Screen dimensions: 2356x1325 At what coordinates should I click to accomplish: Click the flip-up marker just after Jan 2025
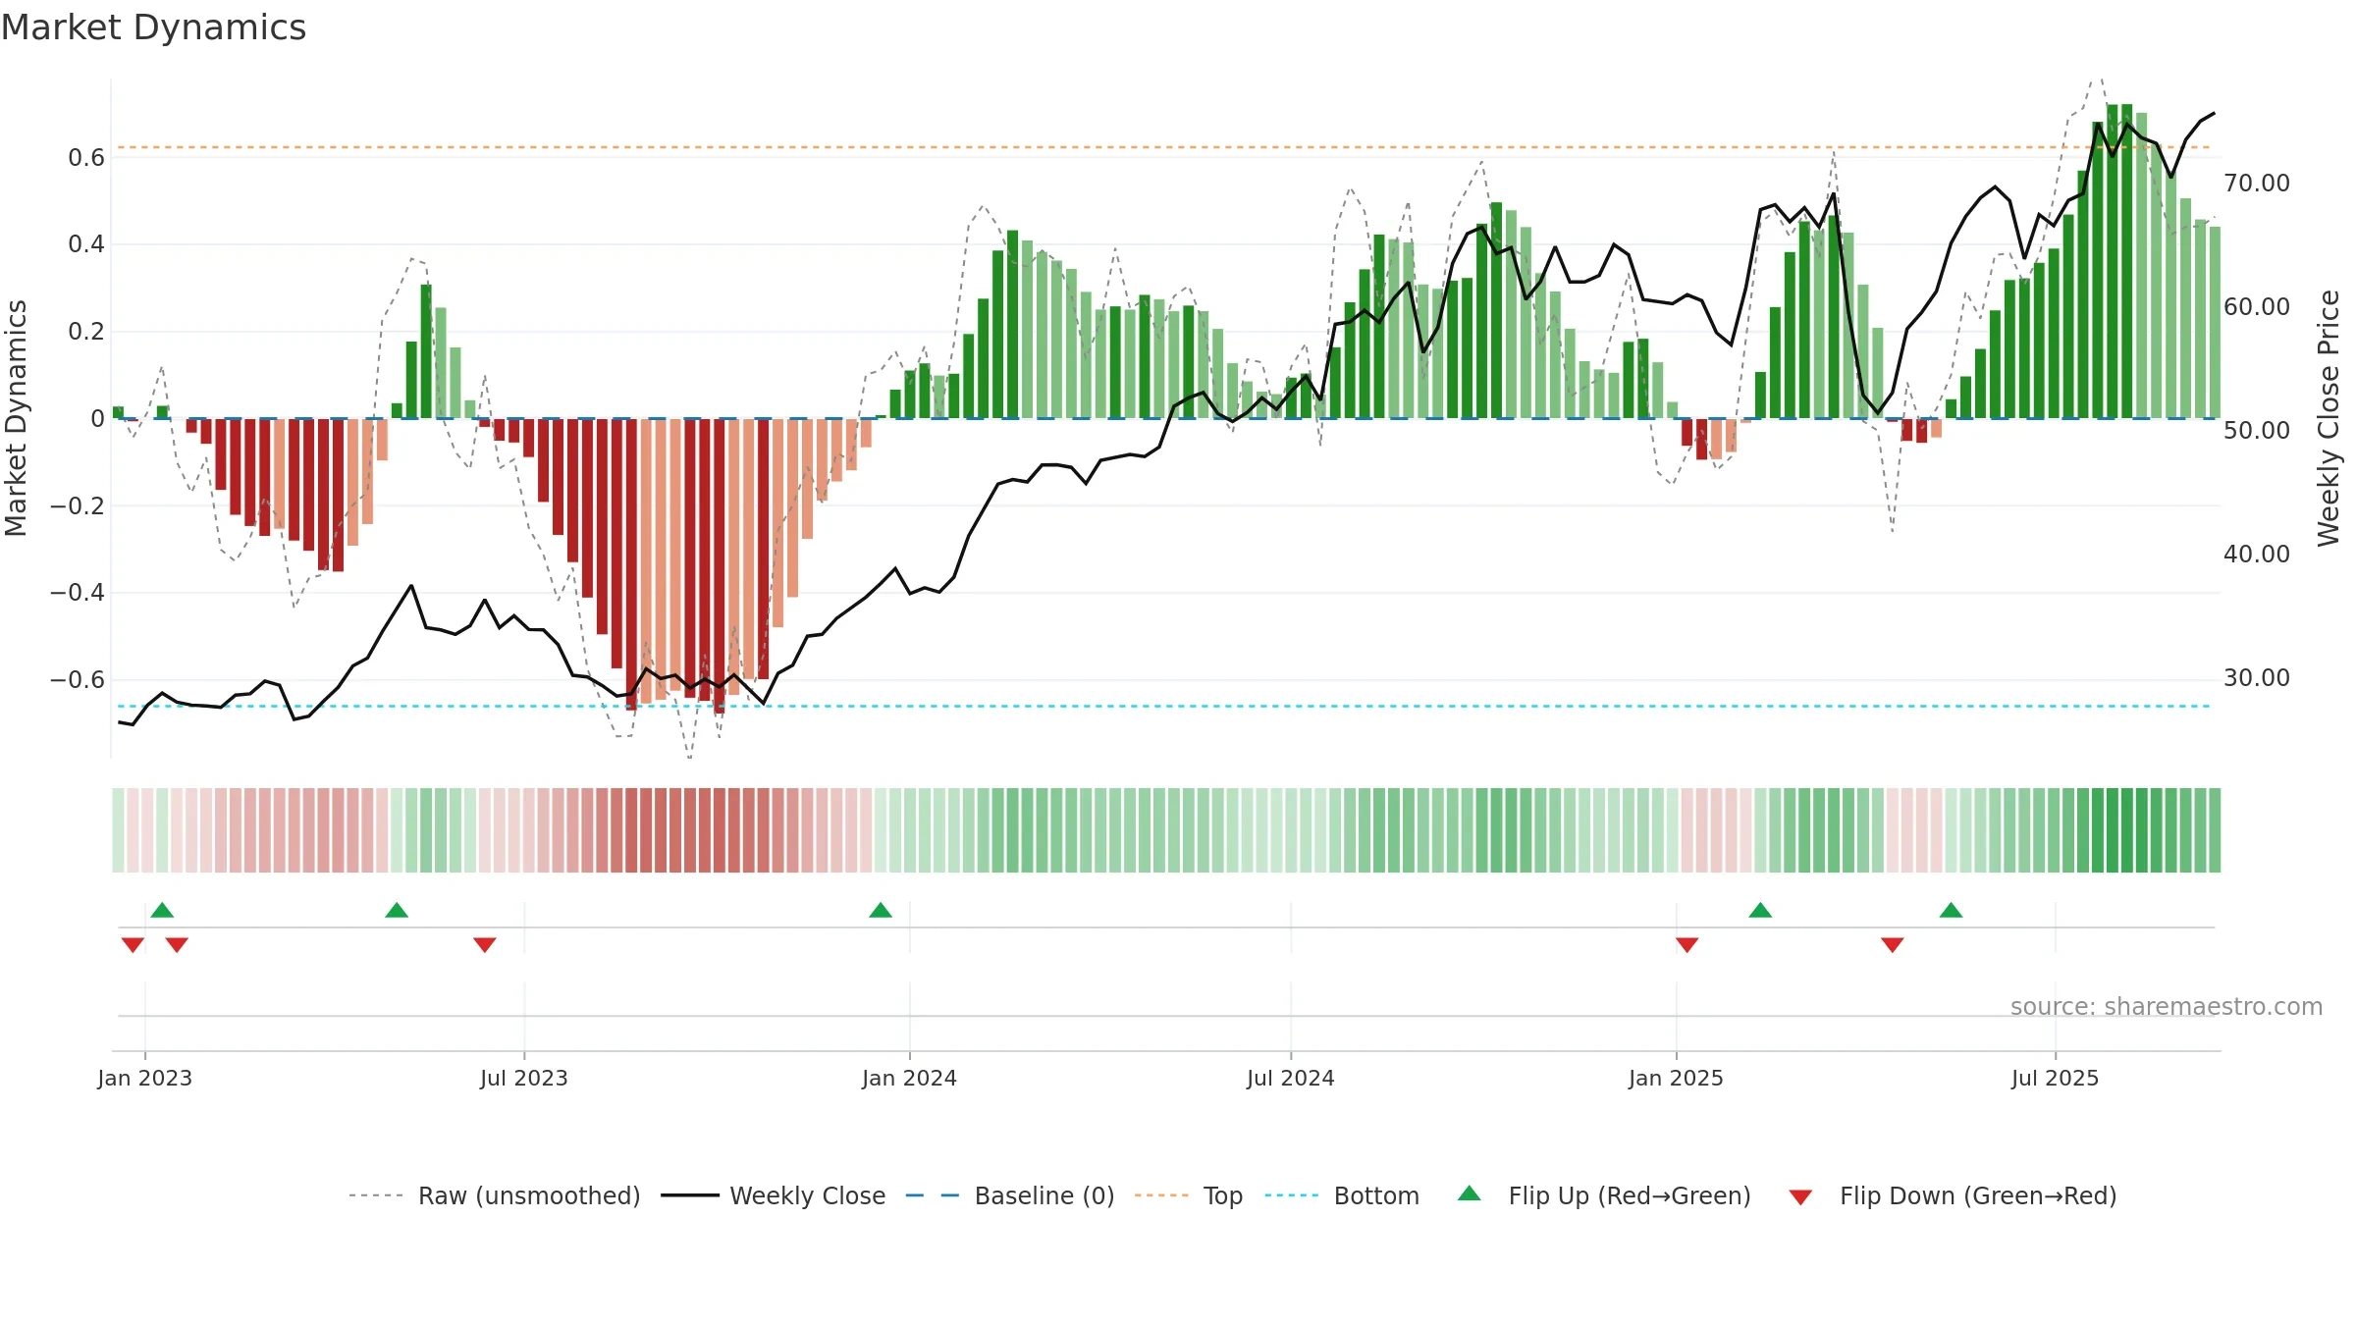point(1760,910)
